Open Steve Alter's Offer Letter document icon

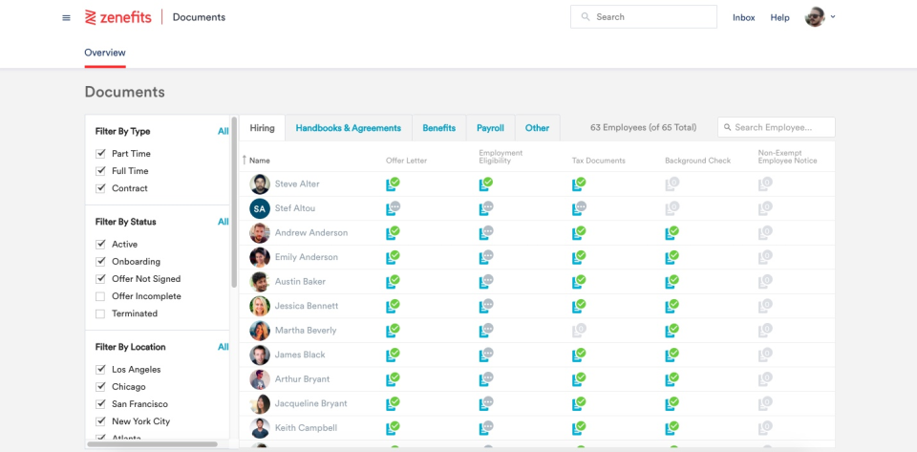click(393, 183)
